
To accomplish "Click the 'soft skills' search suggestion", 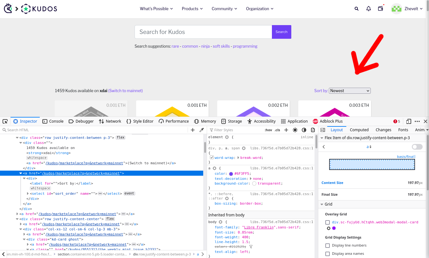I will pyautogui.click(x=221, y=46).
